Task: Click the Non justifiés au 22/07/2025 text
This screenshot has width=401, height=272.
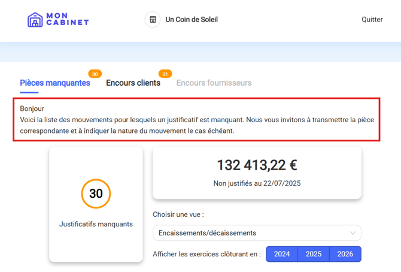Action: click(257, 183)
